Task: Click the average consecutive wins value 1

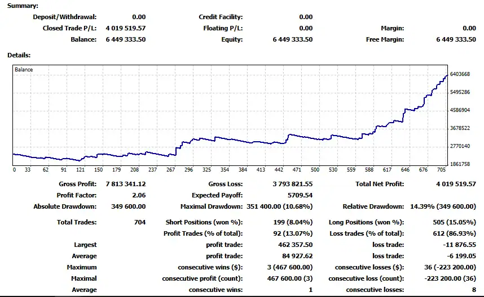Action: 310,290
